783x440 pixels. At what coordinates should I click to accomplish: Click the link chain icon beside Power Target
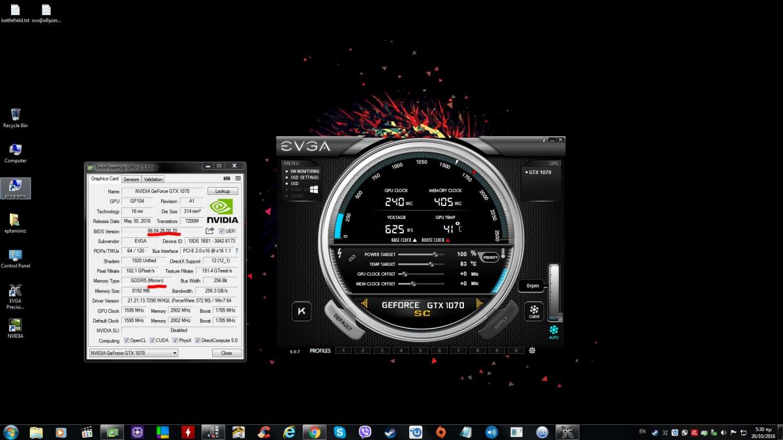coord(352,258)
